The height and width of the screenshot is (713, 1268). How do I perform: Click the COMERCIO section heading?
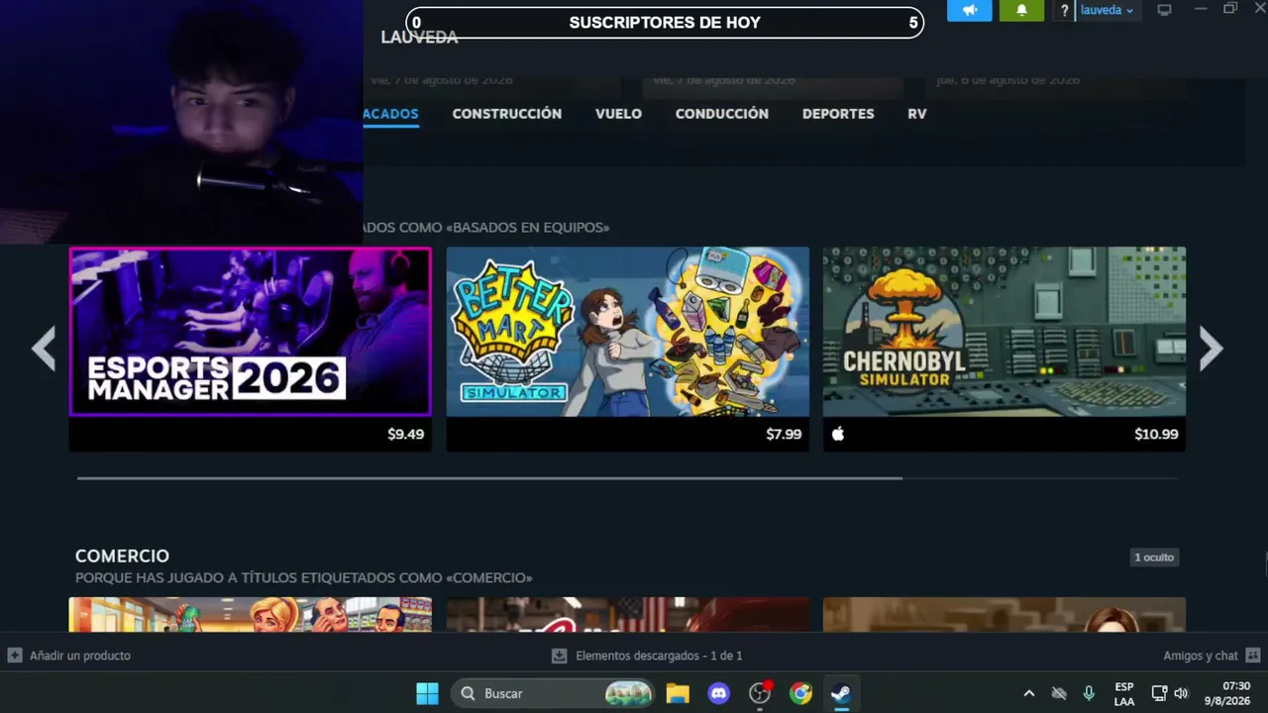[x=122, y=557]
